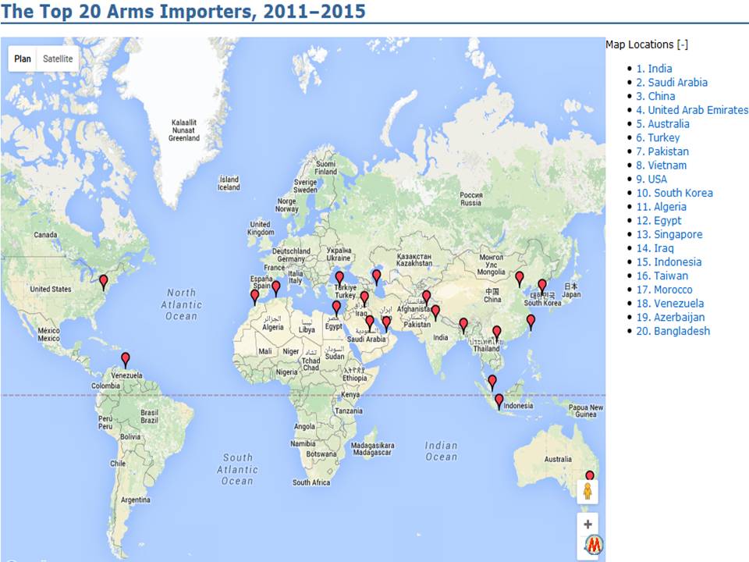The image size is (749, 562).
Task: Select the '15. Indonesia' list entry
Action: pos(669,262)
